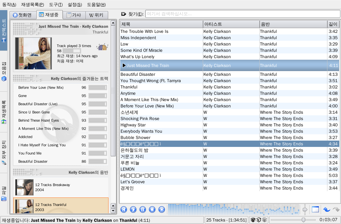
Task: Toggle the greyed-out status bar mode icon
Action: click(264, 220)
